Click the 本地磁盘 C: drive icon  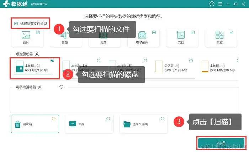point(20,67)
